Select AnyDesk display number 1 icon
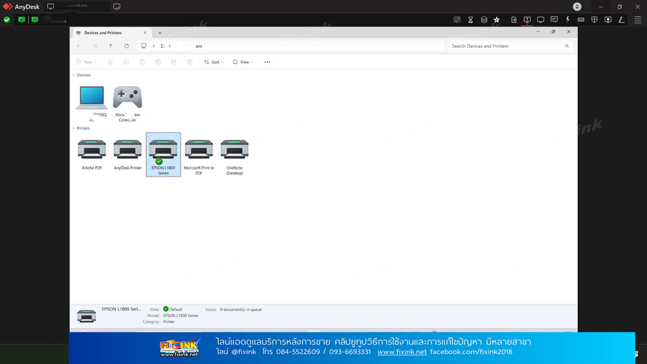 tap(527, 20)
